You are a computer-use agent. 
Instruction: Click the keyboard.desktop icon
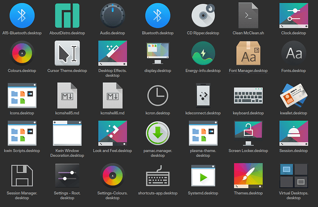pos(248,95)
